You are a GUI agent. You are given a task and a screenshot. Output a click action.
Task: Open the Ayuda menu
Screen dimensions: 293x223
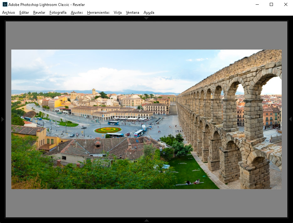149,13
